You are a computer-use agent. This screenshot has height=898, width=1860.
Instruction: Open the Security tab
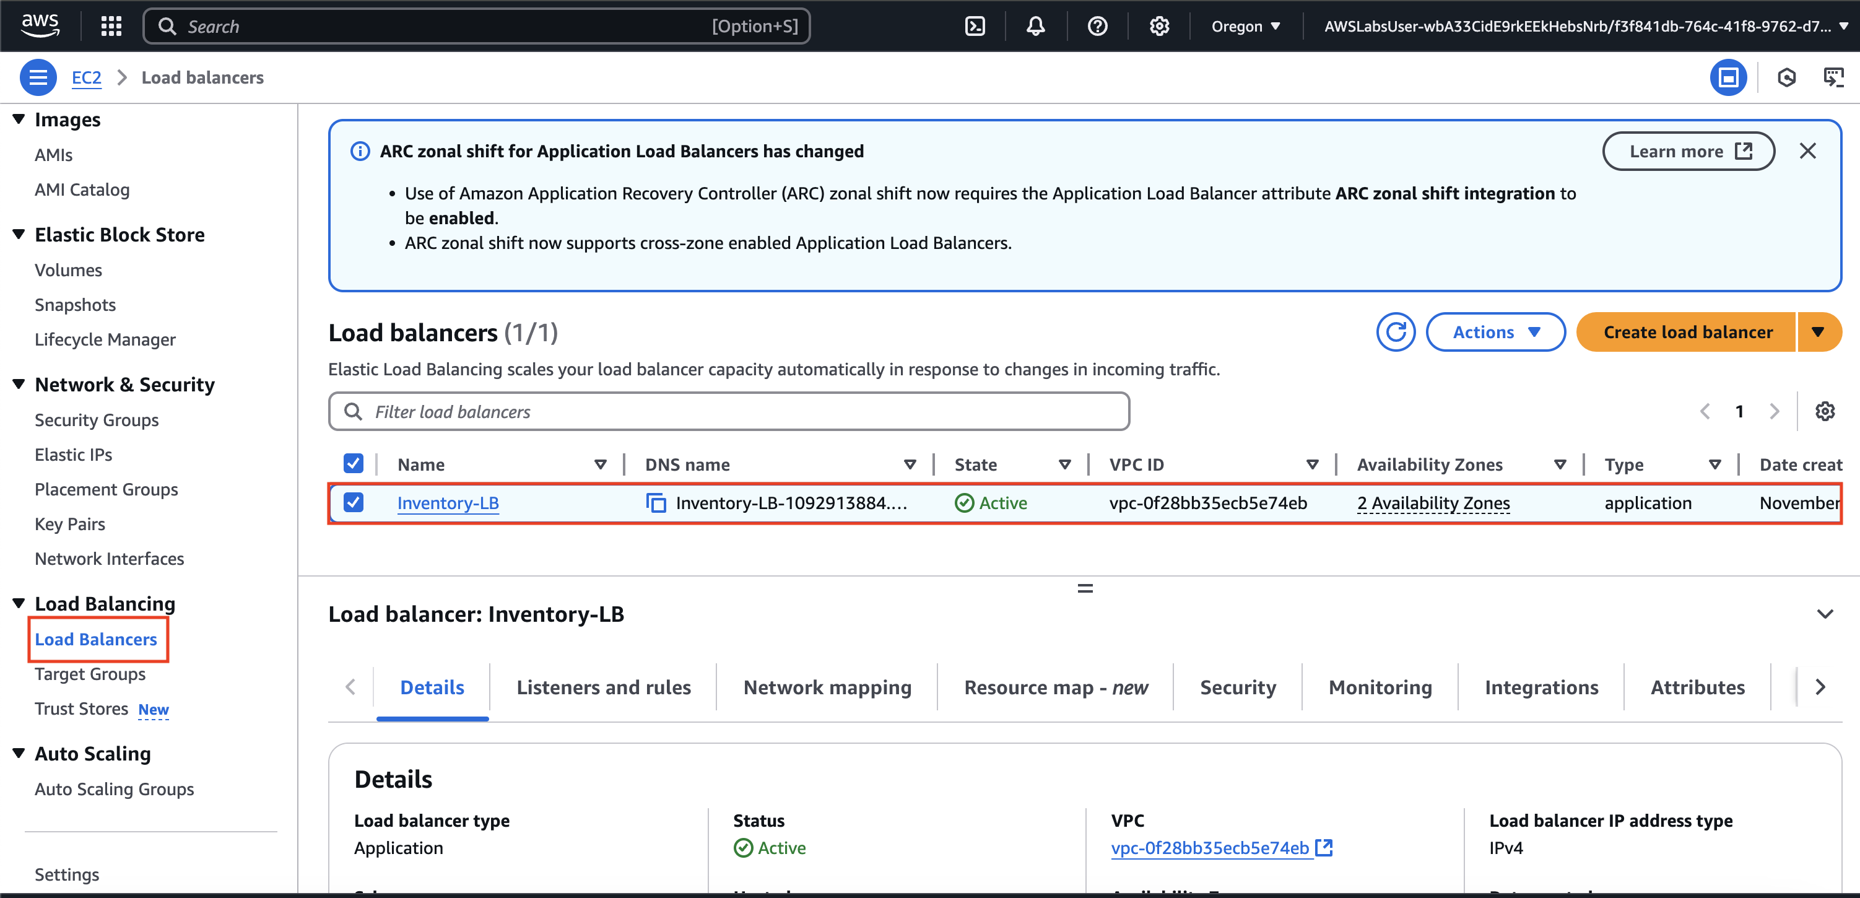pyautogui.click(x=1238, y=687)
